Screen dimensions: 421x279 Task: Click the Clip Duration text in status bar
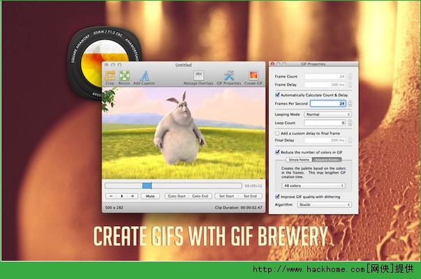pos(238,207)
